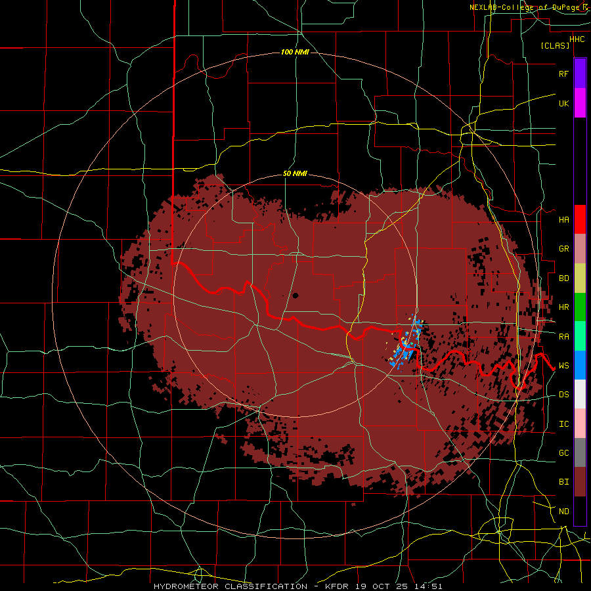The image size is (591, 591).
Task: Click the RF purple legend swatch
Action: pyautogui.click(x=580, y=74)
